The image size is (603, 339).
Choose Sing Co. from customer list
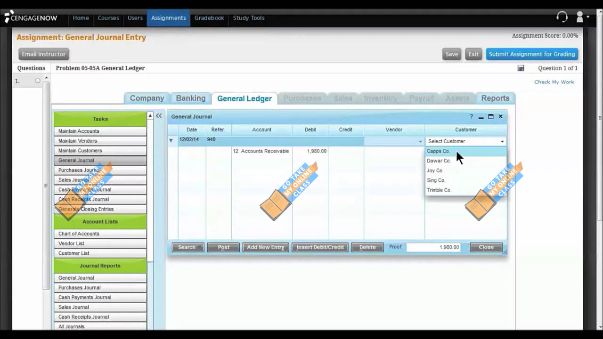tap(465, 180)
